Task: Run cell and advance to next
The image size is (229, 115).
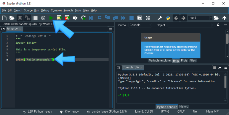Action: [x=67, y=18]
